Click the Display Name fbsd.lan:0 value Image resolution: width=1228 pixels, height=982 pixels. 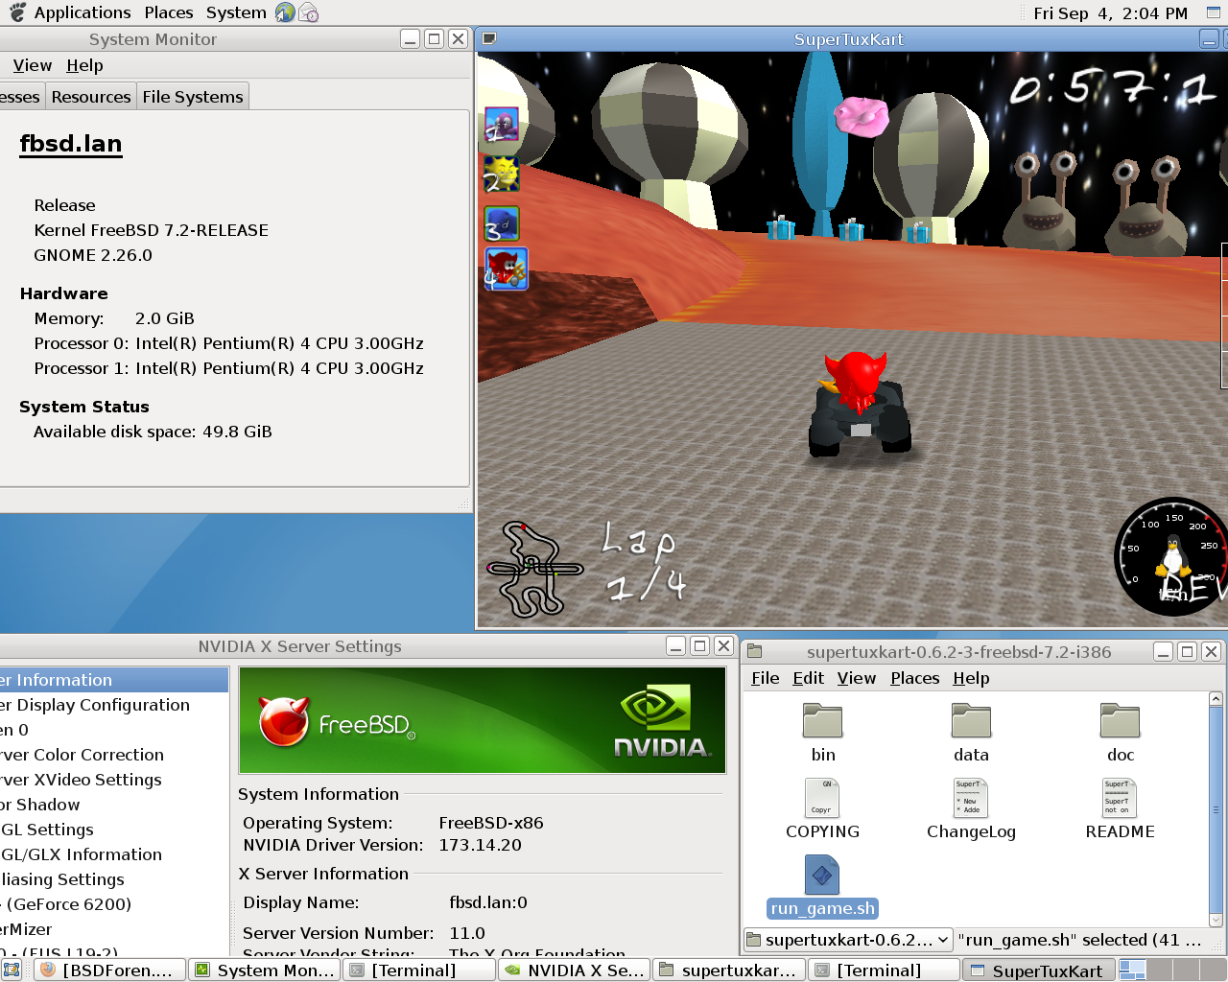coord(488,902)
